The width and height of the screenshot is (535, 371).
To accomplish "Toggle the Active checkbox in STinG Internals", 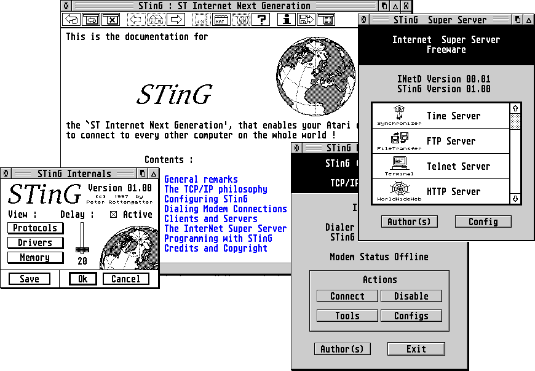I will (114, 214).
